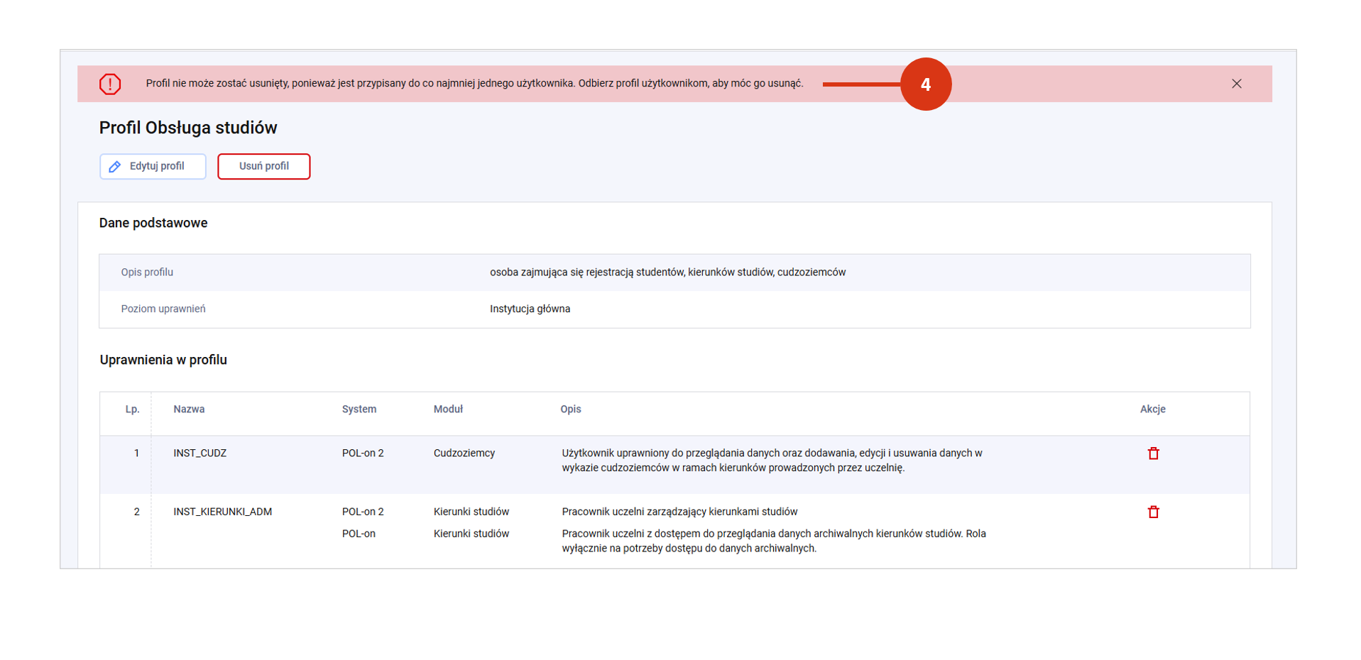Click the Profil Obsługa studiów heading

[x=188, y=128]
